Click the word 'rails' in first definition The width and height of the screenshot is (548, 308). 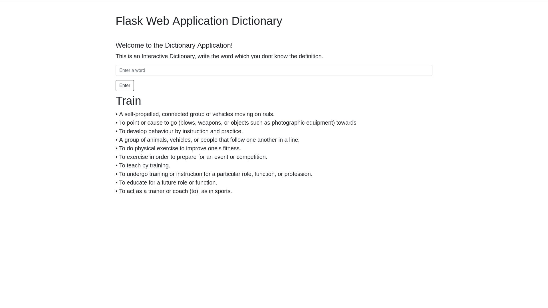pyautogui.click(x=268, y=114)
